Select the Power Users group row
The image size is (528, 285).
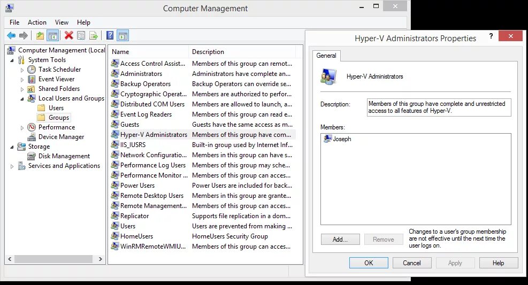tap(203, 186)
